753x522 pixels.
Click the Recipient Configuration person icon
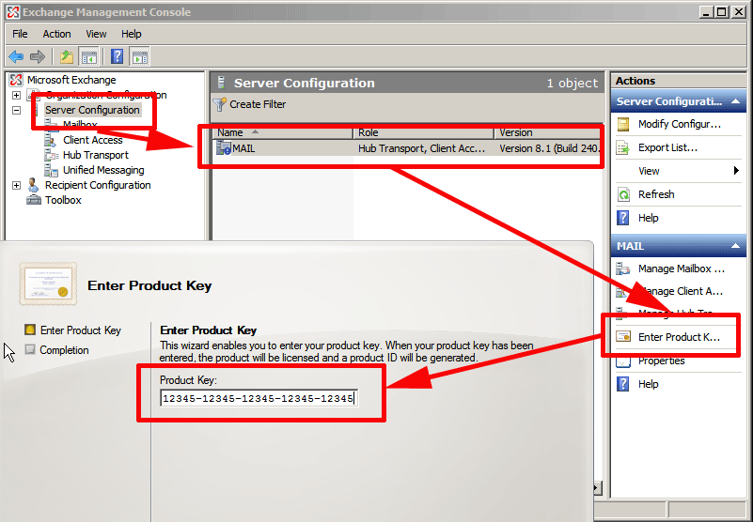33,185
